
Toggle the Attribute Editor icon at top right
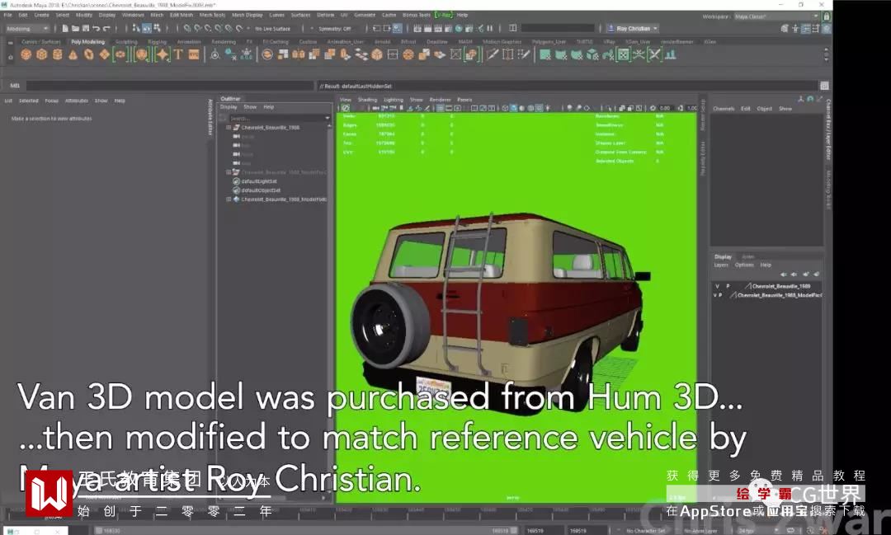point(806,28)
